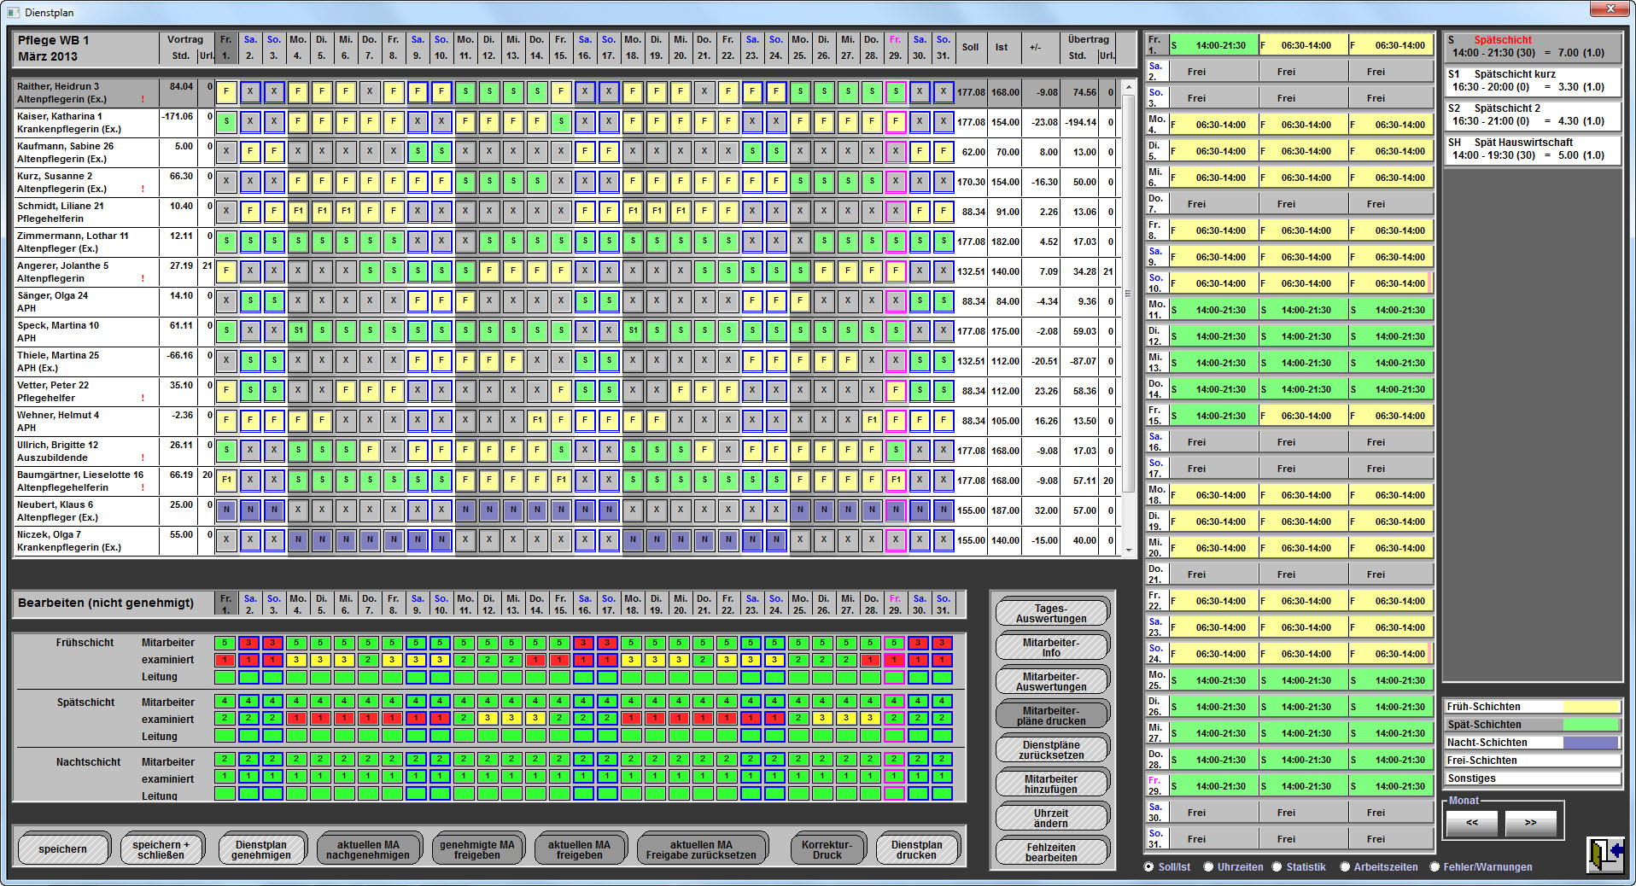Screen dimensions: 1636x886
Task: Click Fehlzeiten bearbeiten button
Action: pyautogui.click(x=1051, y=852)
